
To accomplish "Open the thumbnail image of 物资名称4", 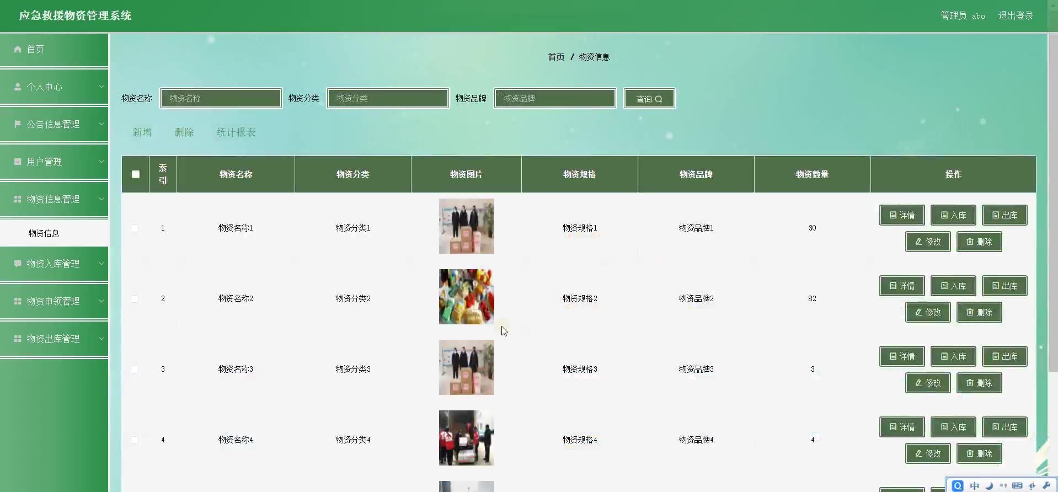I will tap(467, 438).
